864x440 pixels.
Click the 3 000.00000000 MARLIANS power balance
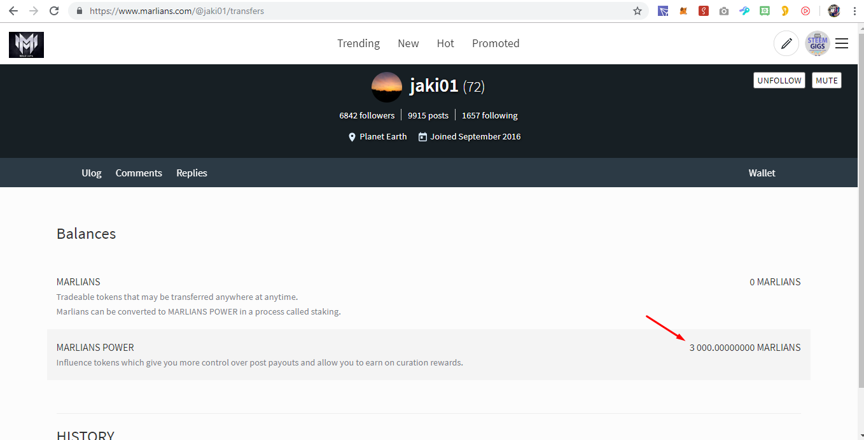[745, 347]
